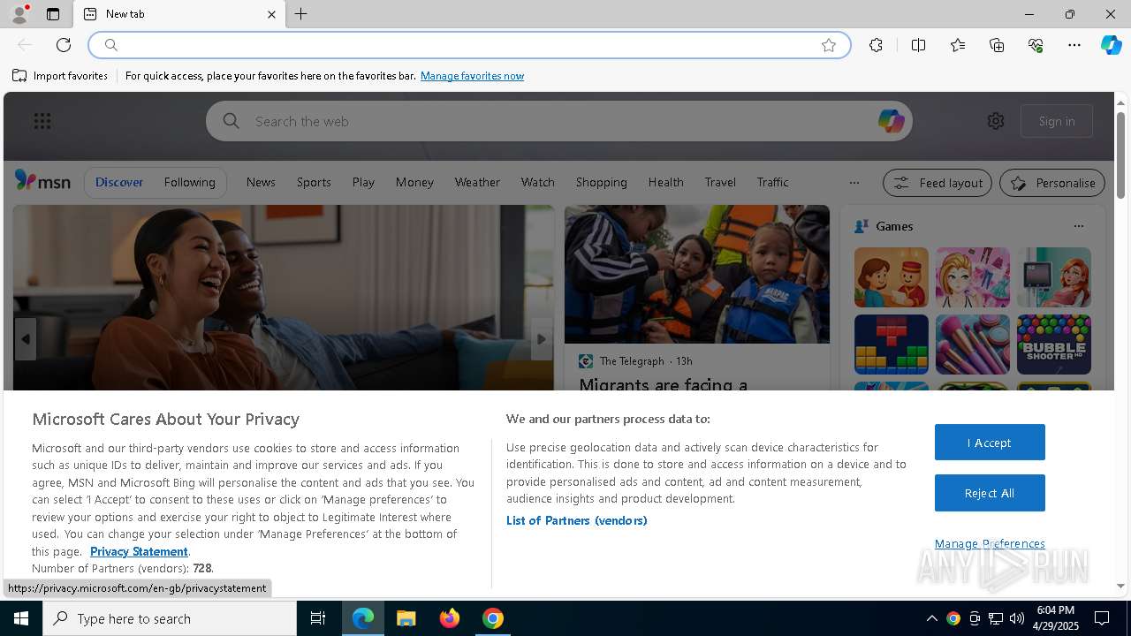Open the MSN app launcher grid
The image size is (1131, 636).
tap(42, 121)
